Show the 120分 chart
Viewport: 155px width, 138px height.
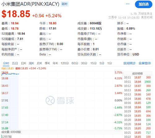coord(65,63)
